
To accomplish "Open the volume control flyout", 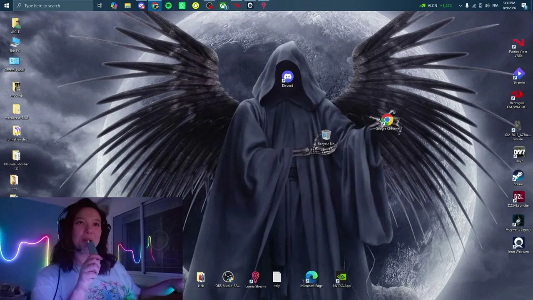I will click(487, 5).
